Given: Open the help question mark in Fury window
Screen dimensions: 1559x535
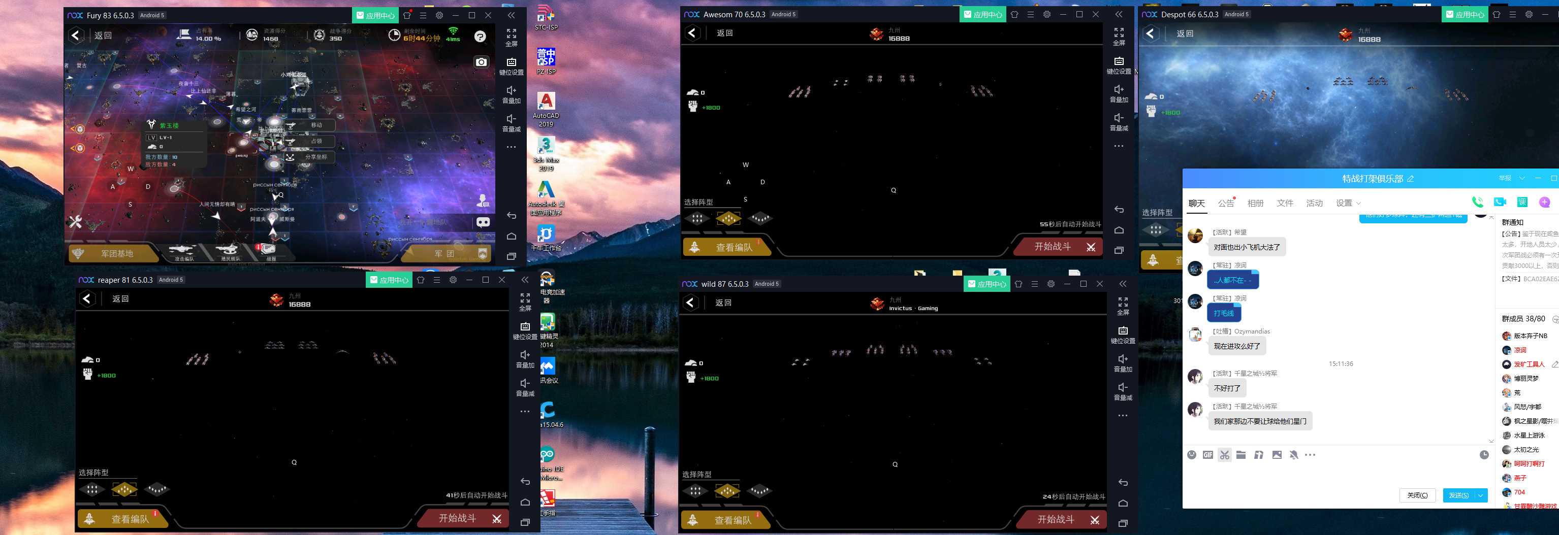Looking at the screenshot, I should pos(480,36).
